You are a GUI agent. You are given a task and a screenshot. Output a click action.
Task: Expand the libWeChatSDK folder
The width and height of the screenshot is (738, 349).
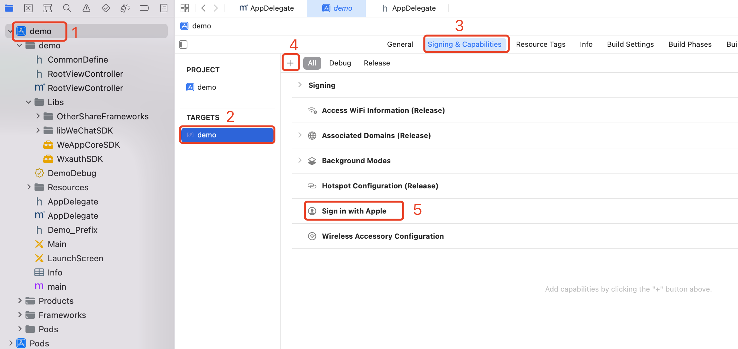tap(38, 130)
